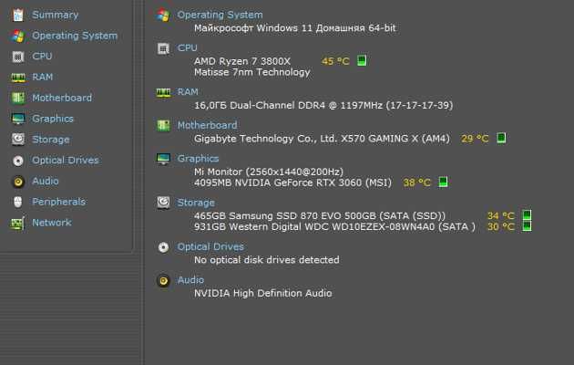Click the Peripherals mouse icon in the sidebar
Viewport: 574px width, 365px height.
click(x=18, y=202)
